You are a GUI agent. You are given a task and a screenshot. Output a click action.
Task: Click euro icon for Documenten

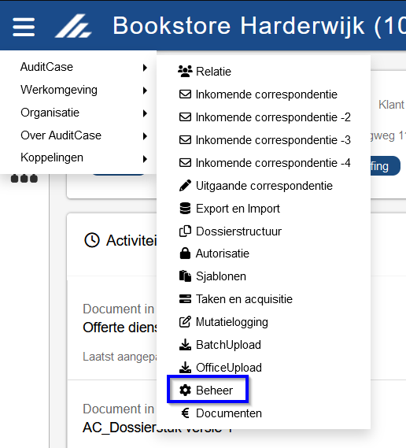pos(186,413)
